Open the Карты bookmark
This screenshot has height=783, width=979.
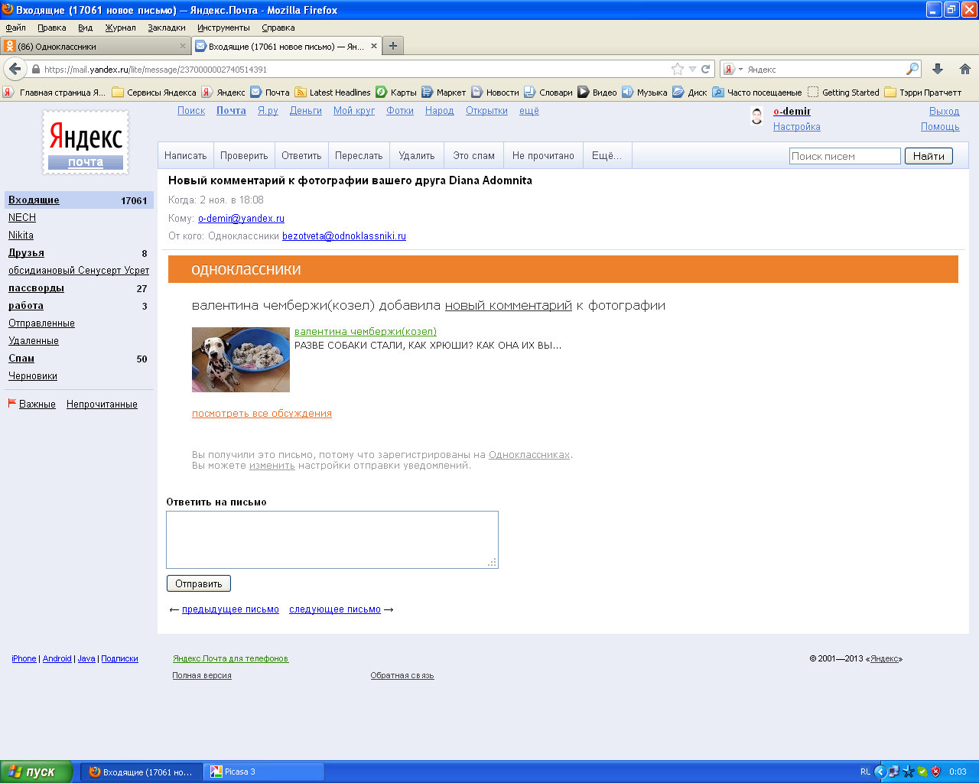coord(396,92)
